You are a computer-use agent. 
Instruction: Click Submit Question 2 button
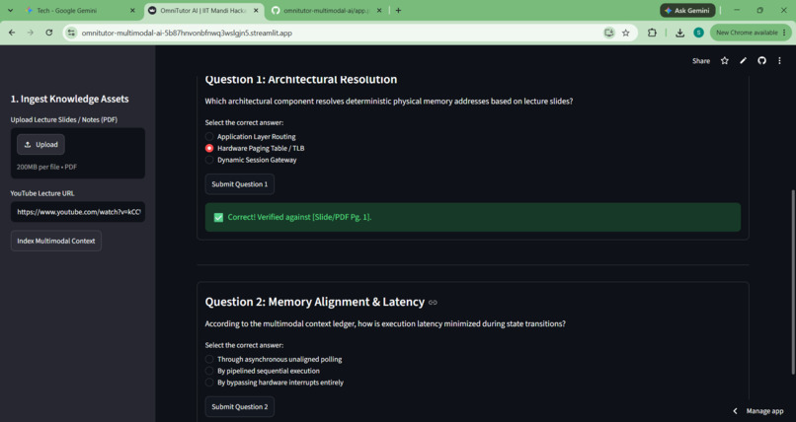tap(240, 406)
